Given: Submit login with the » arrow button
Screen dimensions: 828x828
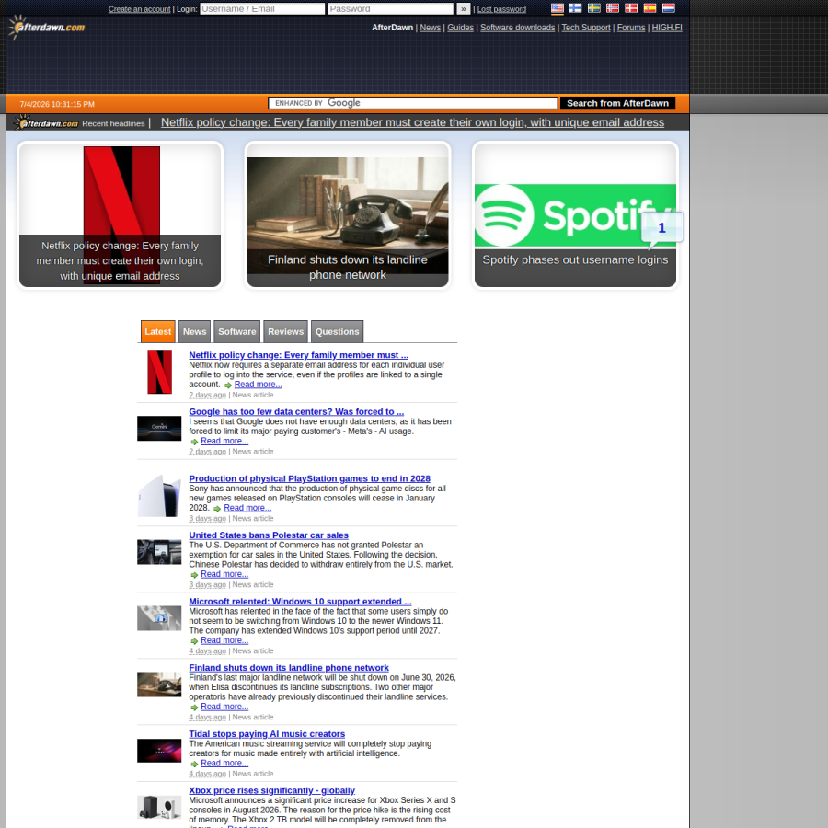Looking at the screenshot, I should pos(463,9).
